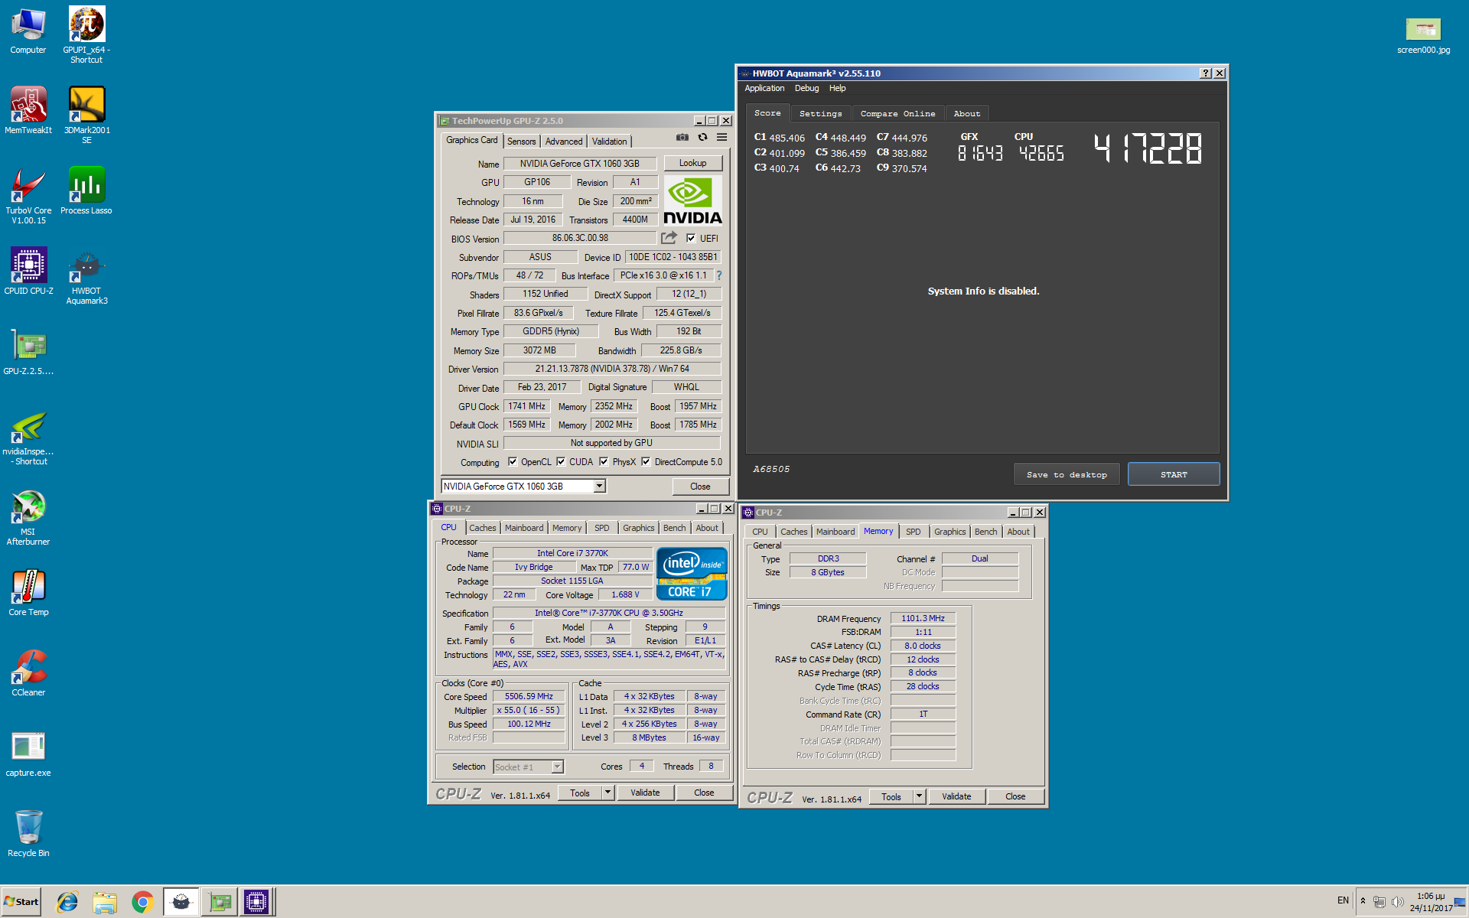This screenshot has width=1469, height=918.
Task: Click Validate button in left CPU-Z
Action: point(645,793)
